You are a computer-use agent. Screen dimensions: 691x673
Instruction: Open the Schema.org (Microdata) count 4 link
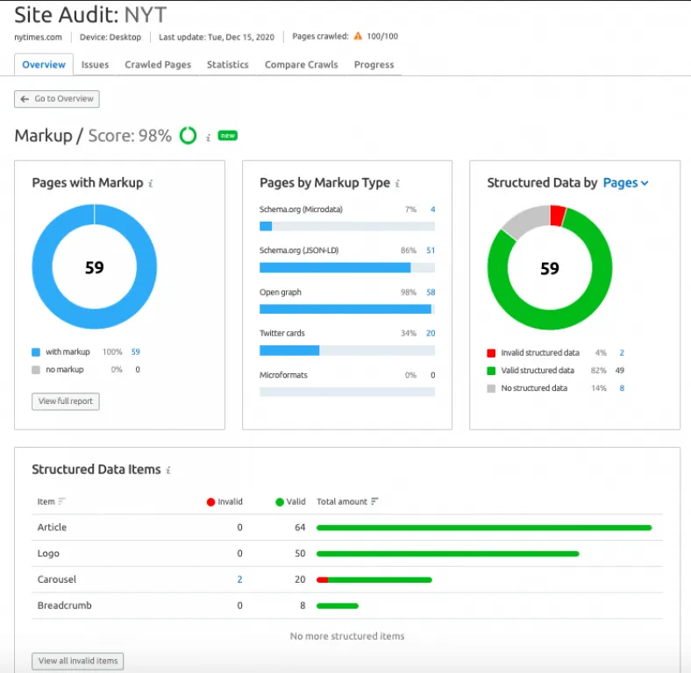click(x=433, y=209)
